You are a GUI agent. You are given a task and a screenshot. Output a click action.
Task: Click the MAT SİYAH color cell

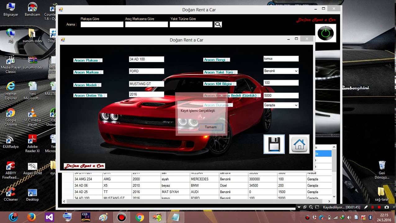[x=175, y=192]
